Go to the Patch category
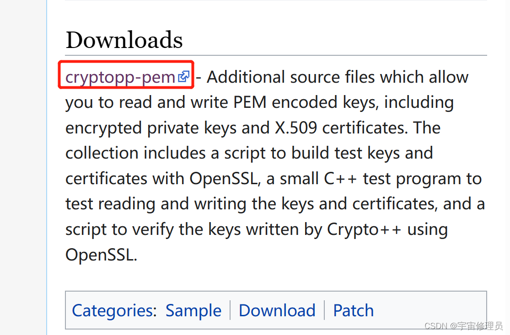The height and width of the screenshot is (335, 510). [354, 311]
